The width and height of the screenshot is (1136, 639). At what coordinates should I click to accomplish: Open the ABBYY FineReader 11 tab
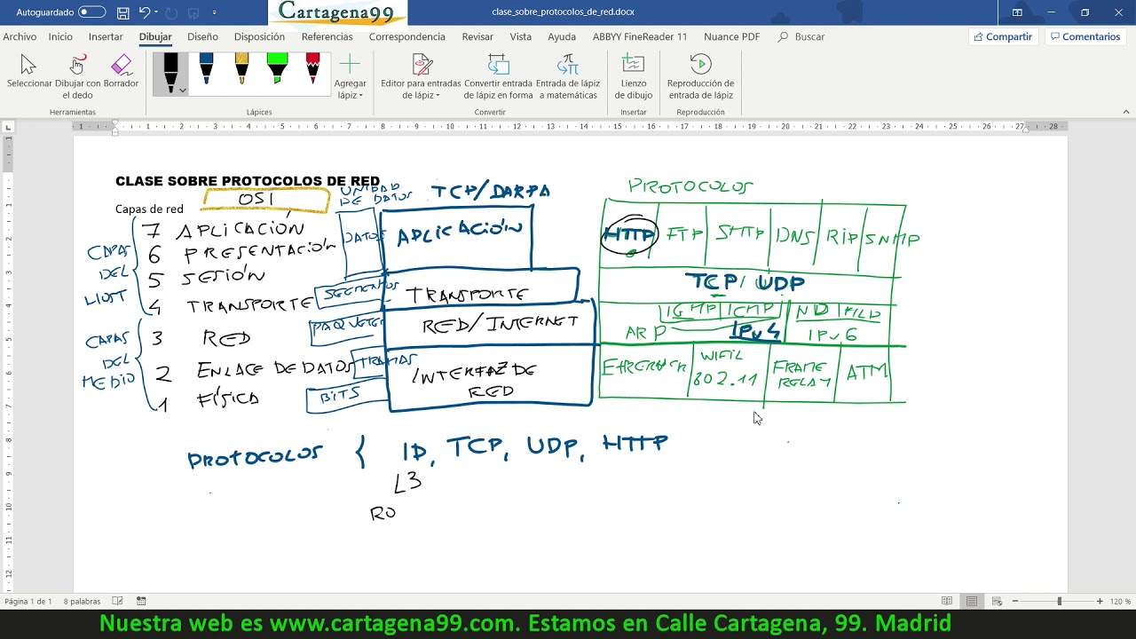click(640, 37)
